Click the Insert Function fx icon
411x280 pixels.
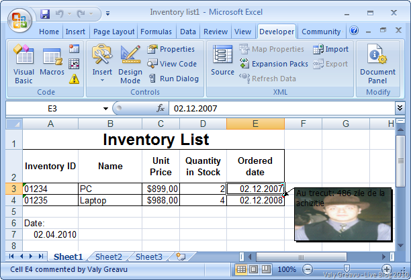(x=161, y=108)
